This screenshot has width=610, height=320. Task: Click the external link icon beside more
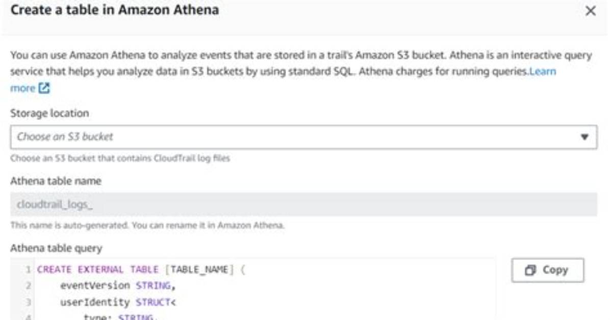pyautogui.click(x=44, y=88)
